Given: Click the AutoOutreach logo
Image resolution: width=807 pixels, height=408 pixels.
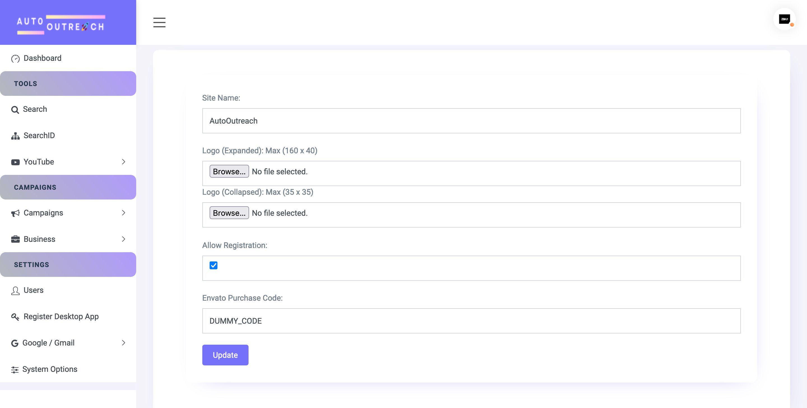Looking at the screenshot, I should point(61,24).
